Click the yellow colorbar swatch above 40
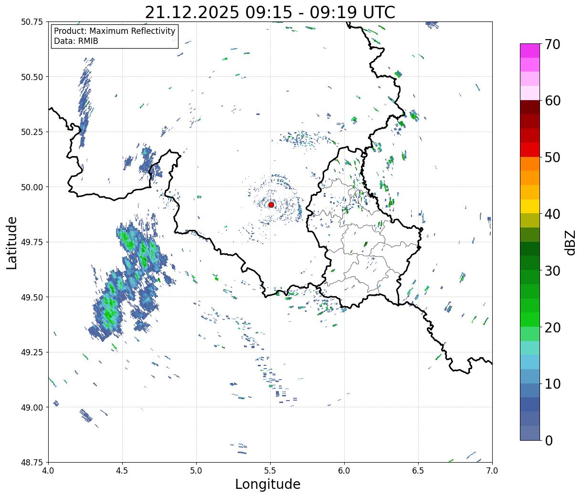 (x=530, y=207)
